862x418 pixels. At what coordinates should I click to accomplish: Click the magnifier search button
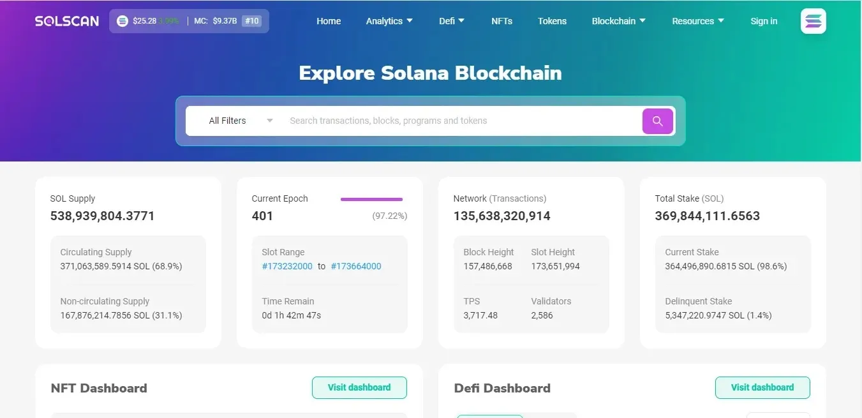click(x=658, y=121)
